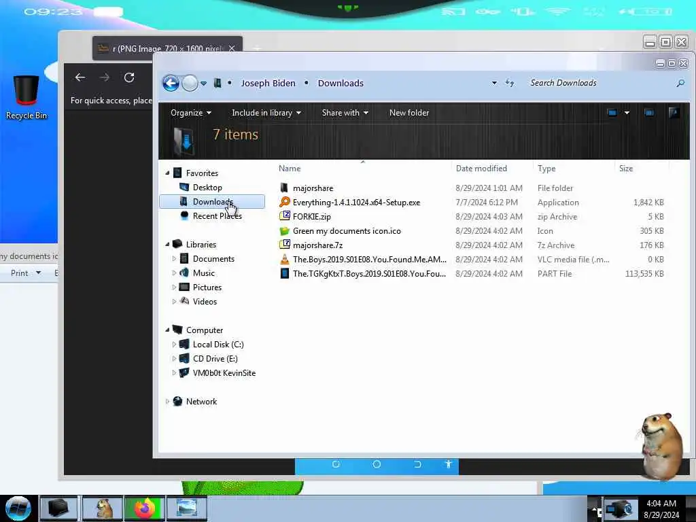Collapse the Libraries group
The image size is (696, 522).
(167, 244)
